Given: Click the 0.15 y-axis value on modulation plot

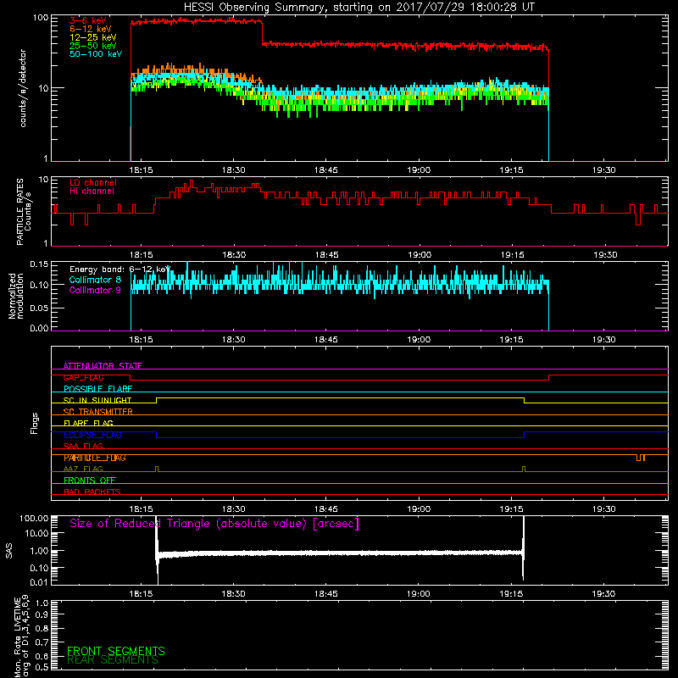Looking at the screenshot, I should point(39,264).
